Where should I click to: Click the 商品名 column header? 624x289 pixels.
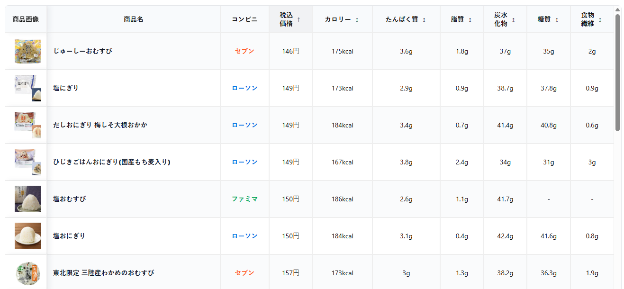click(134, 19)
